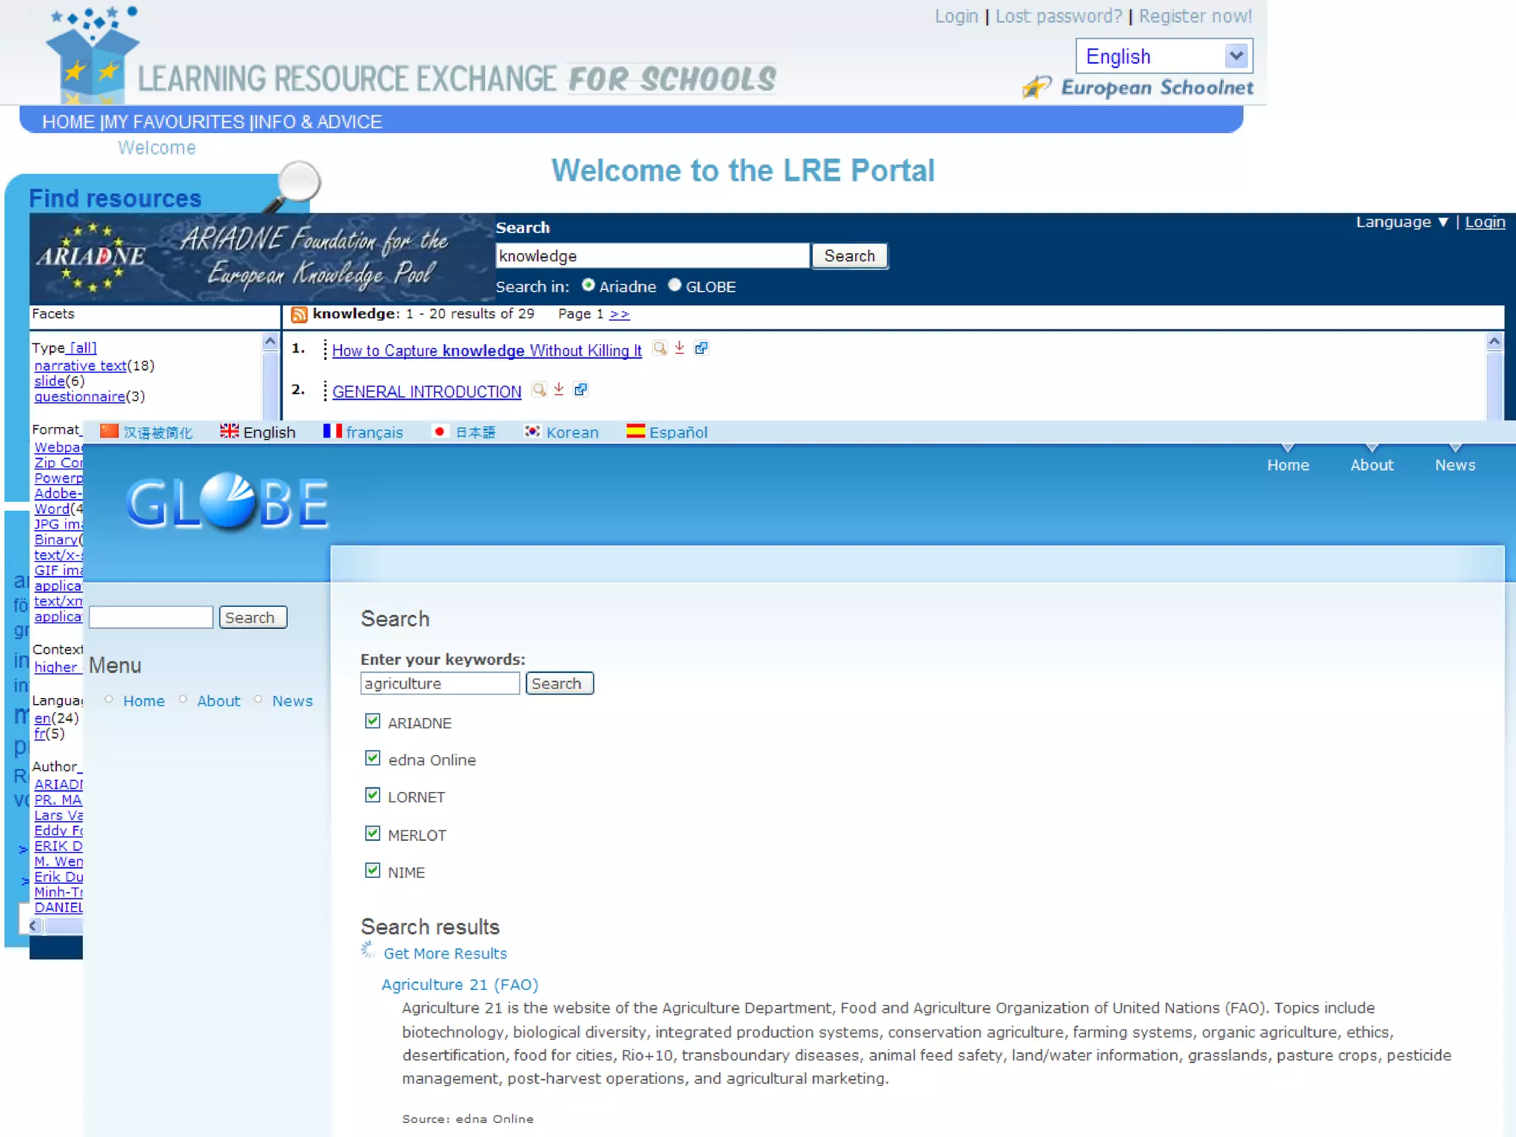Screen dimensions: 1516x1137
Task: Click the facets panel scroll up arrow
Action: pyautogui.click(x=270, y=341)
